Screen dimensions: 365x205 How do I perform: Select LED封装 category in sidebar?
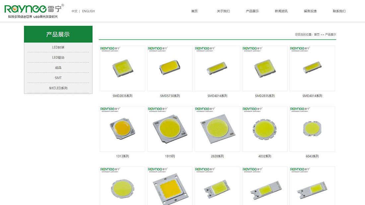(x=58, y=47)
